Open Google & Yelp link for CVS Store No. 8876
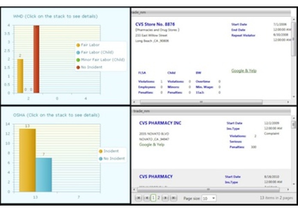 244,71
